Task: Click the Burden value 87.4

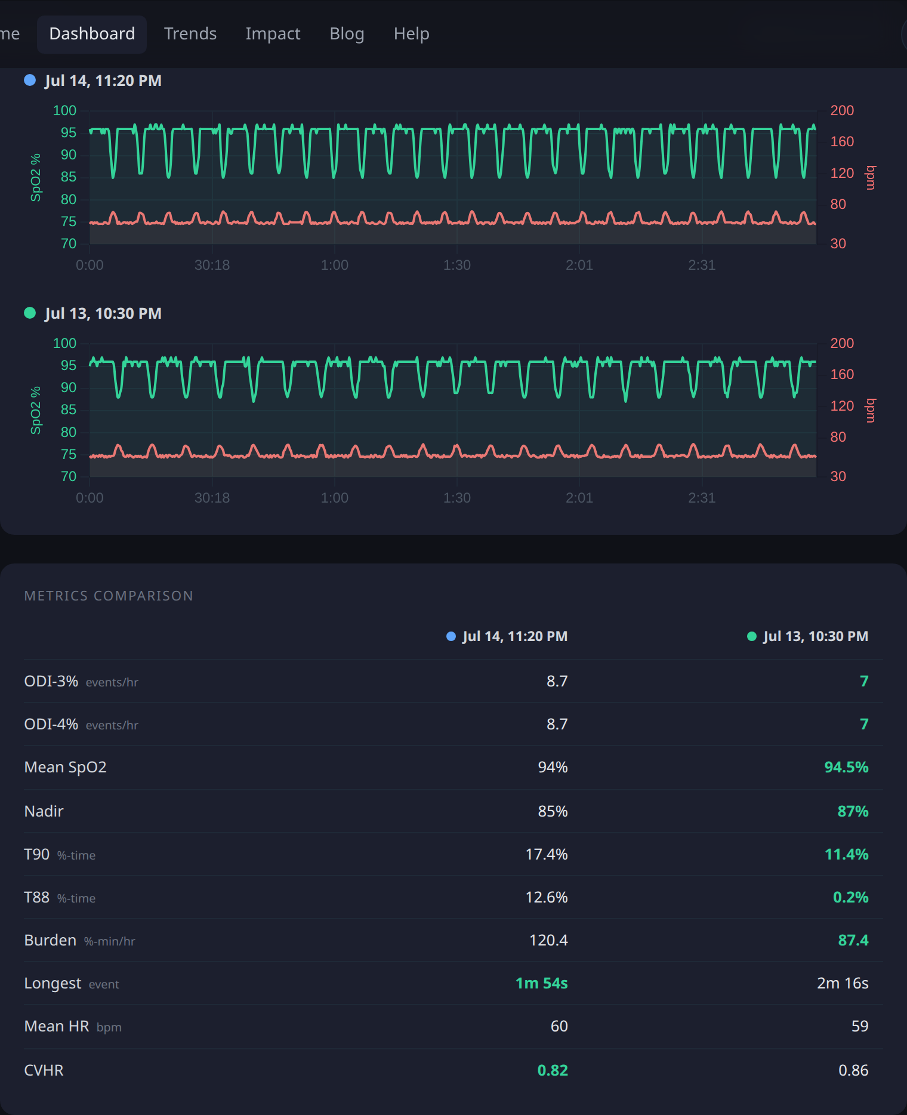Action: (x=853, y=940)
